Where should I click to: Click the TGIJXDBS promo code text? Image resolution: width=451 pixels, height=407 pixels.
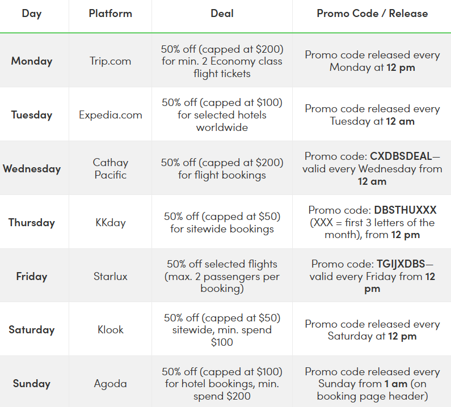[x=400, y=264]
